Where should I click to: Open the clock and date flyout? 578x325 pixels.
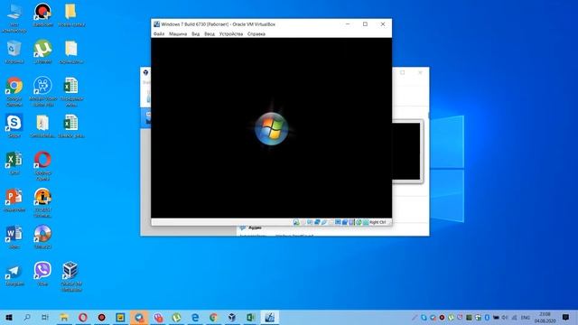[x=545, y=317]
